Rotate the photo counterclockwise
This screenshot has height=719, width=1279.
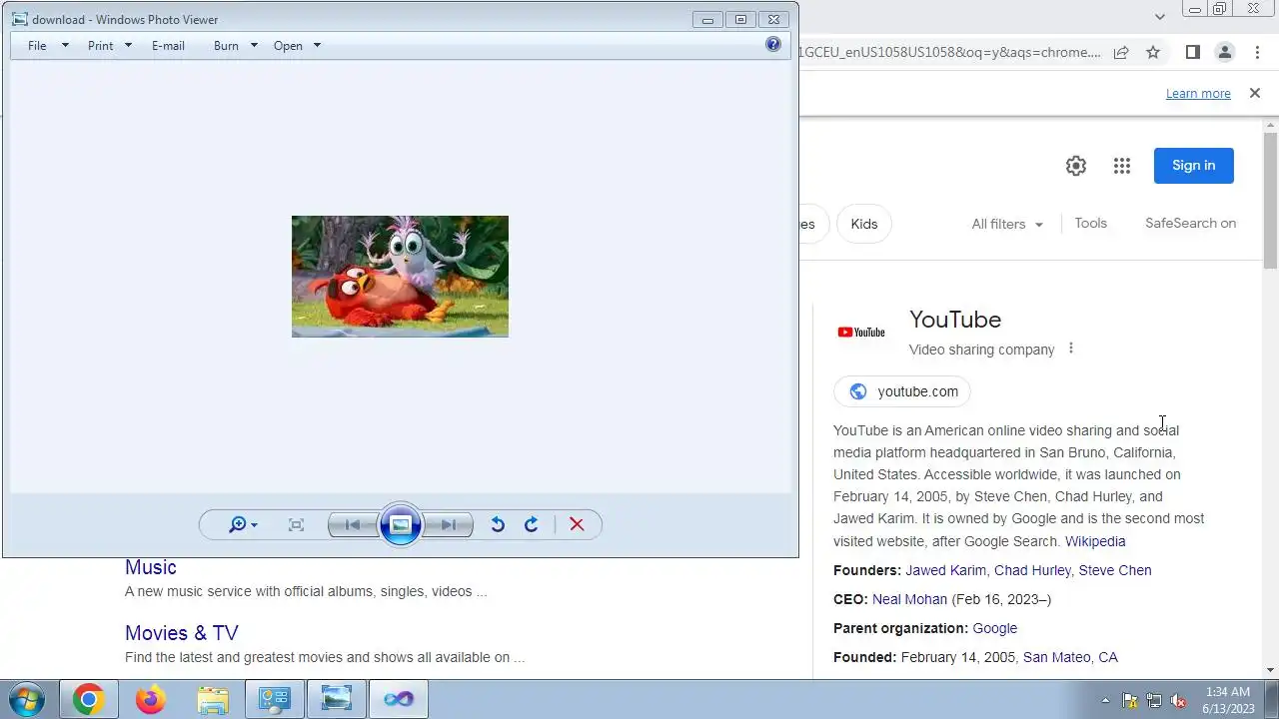click(x=498, y=525)
